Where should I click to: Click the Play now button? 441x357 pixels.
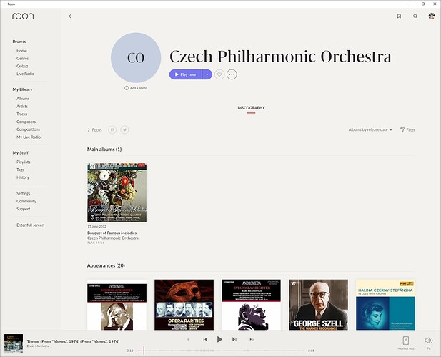pos(185,74)
